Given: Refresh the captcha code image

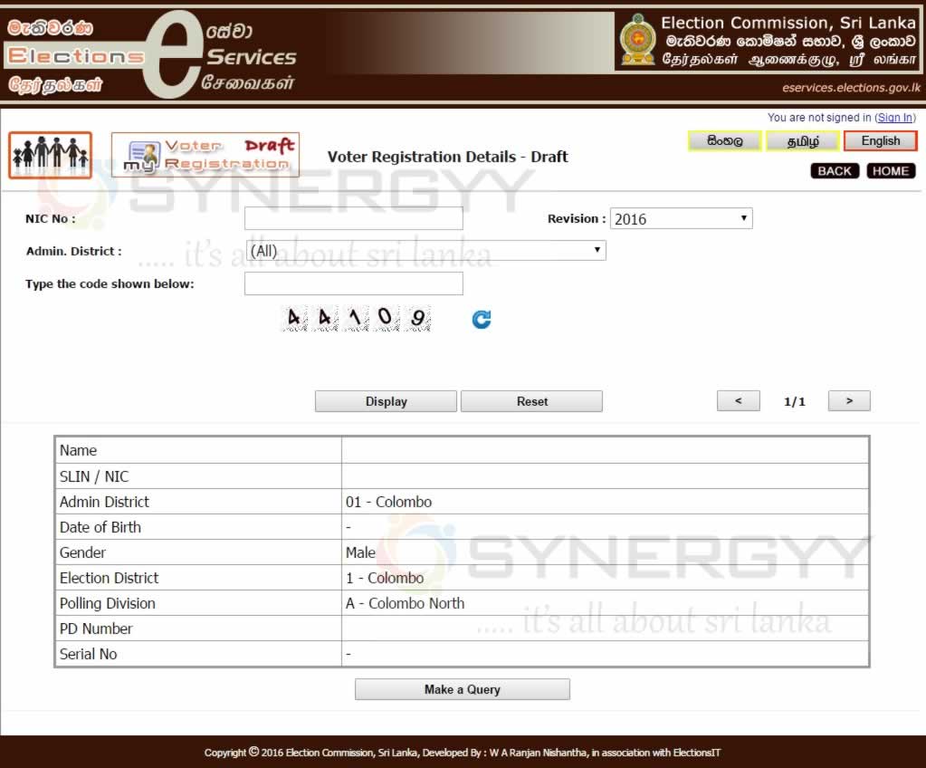Looking at the screenshot, I should [x=482, y=319].
